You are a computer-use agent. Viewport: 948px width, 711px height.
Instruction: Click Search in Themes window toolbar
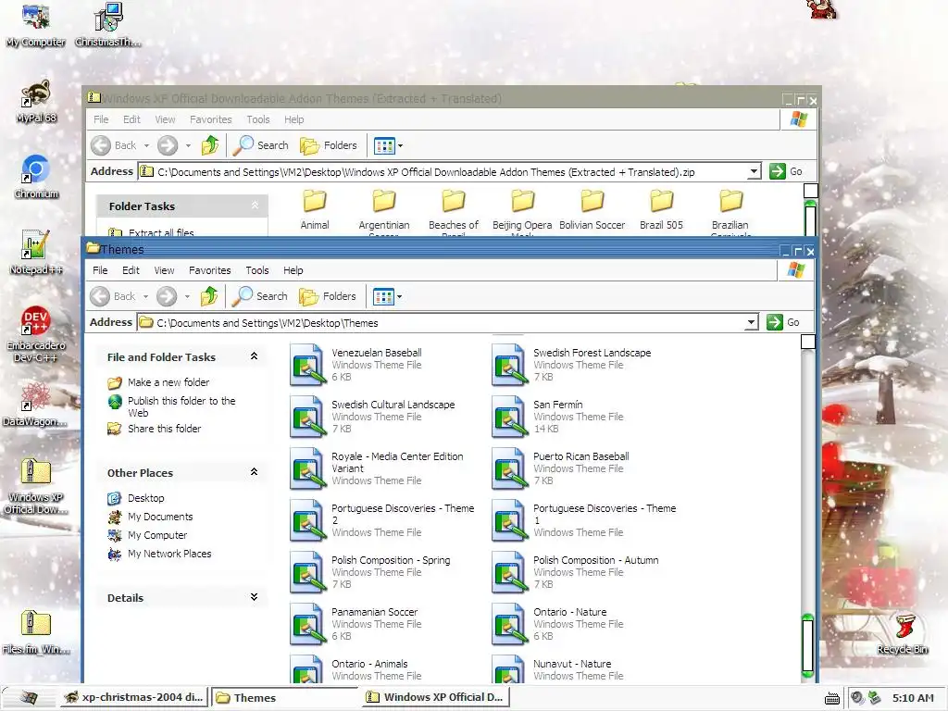click(260, 296)
